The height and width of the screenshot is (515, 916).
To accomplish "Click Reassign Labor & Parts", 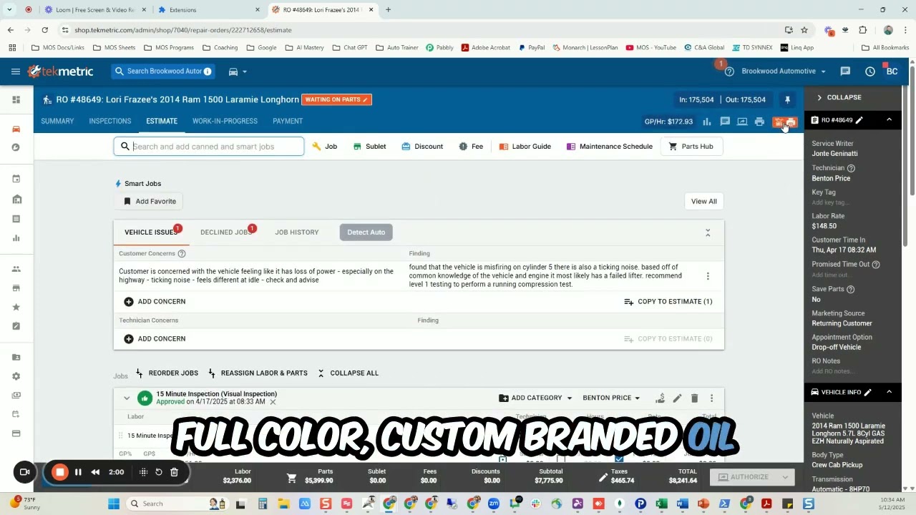I will click(257, 373).
